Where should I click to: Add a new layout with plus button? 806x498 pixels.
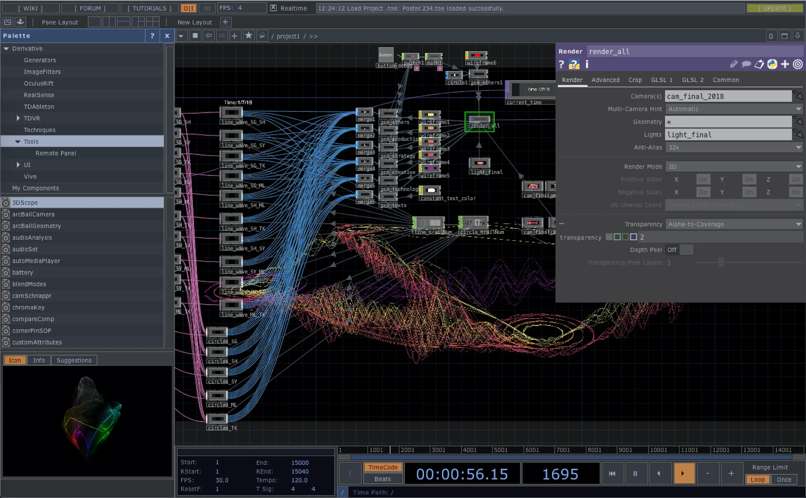tap(225, 22)
